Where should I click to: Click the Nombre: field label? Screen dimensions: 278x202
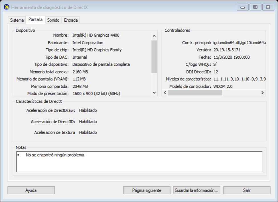point(61,35)
